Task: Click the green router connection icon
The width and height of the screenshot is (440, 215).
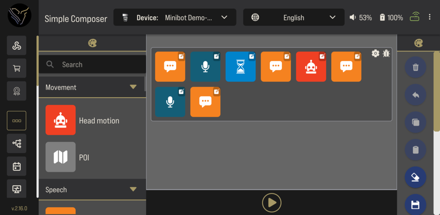Action: click(415, 17)
